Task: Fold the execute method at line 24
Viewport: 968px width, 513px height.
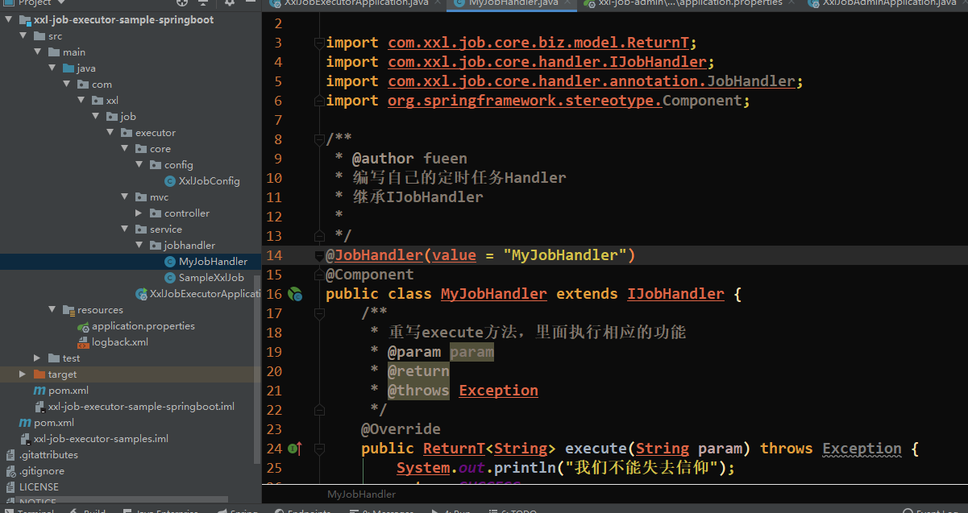Action: (319, 449)
